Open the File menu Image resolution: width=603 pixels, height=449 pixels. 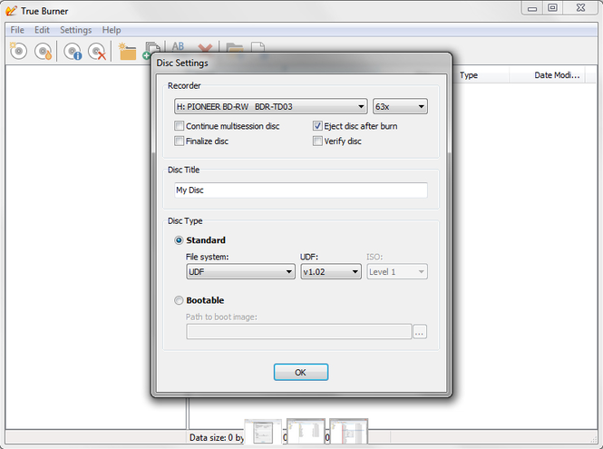point(17,30)
